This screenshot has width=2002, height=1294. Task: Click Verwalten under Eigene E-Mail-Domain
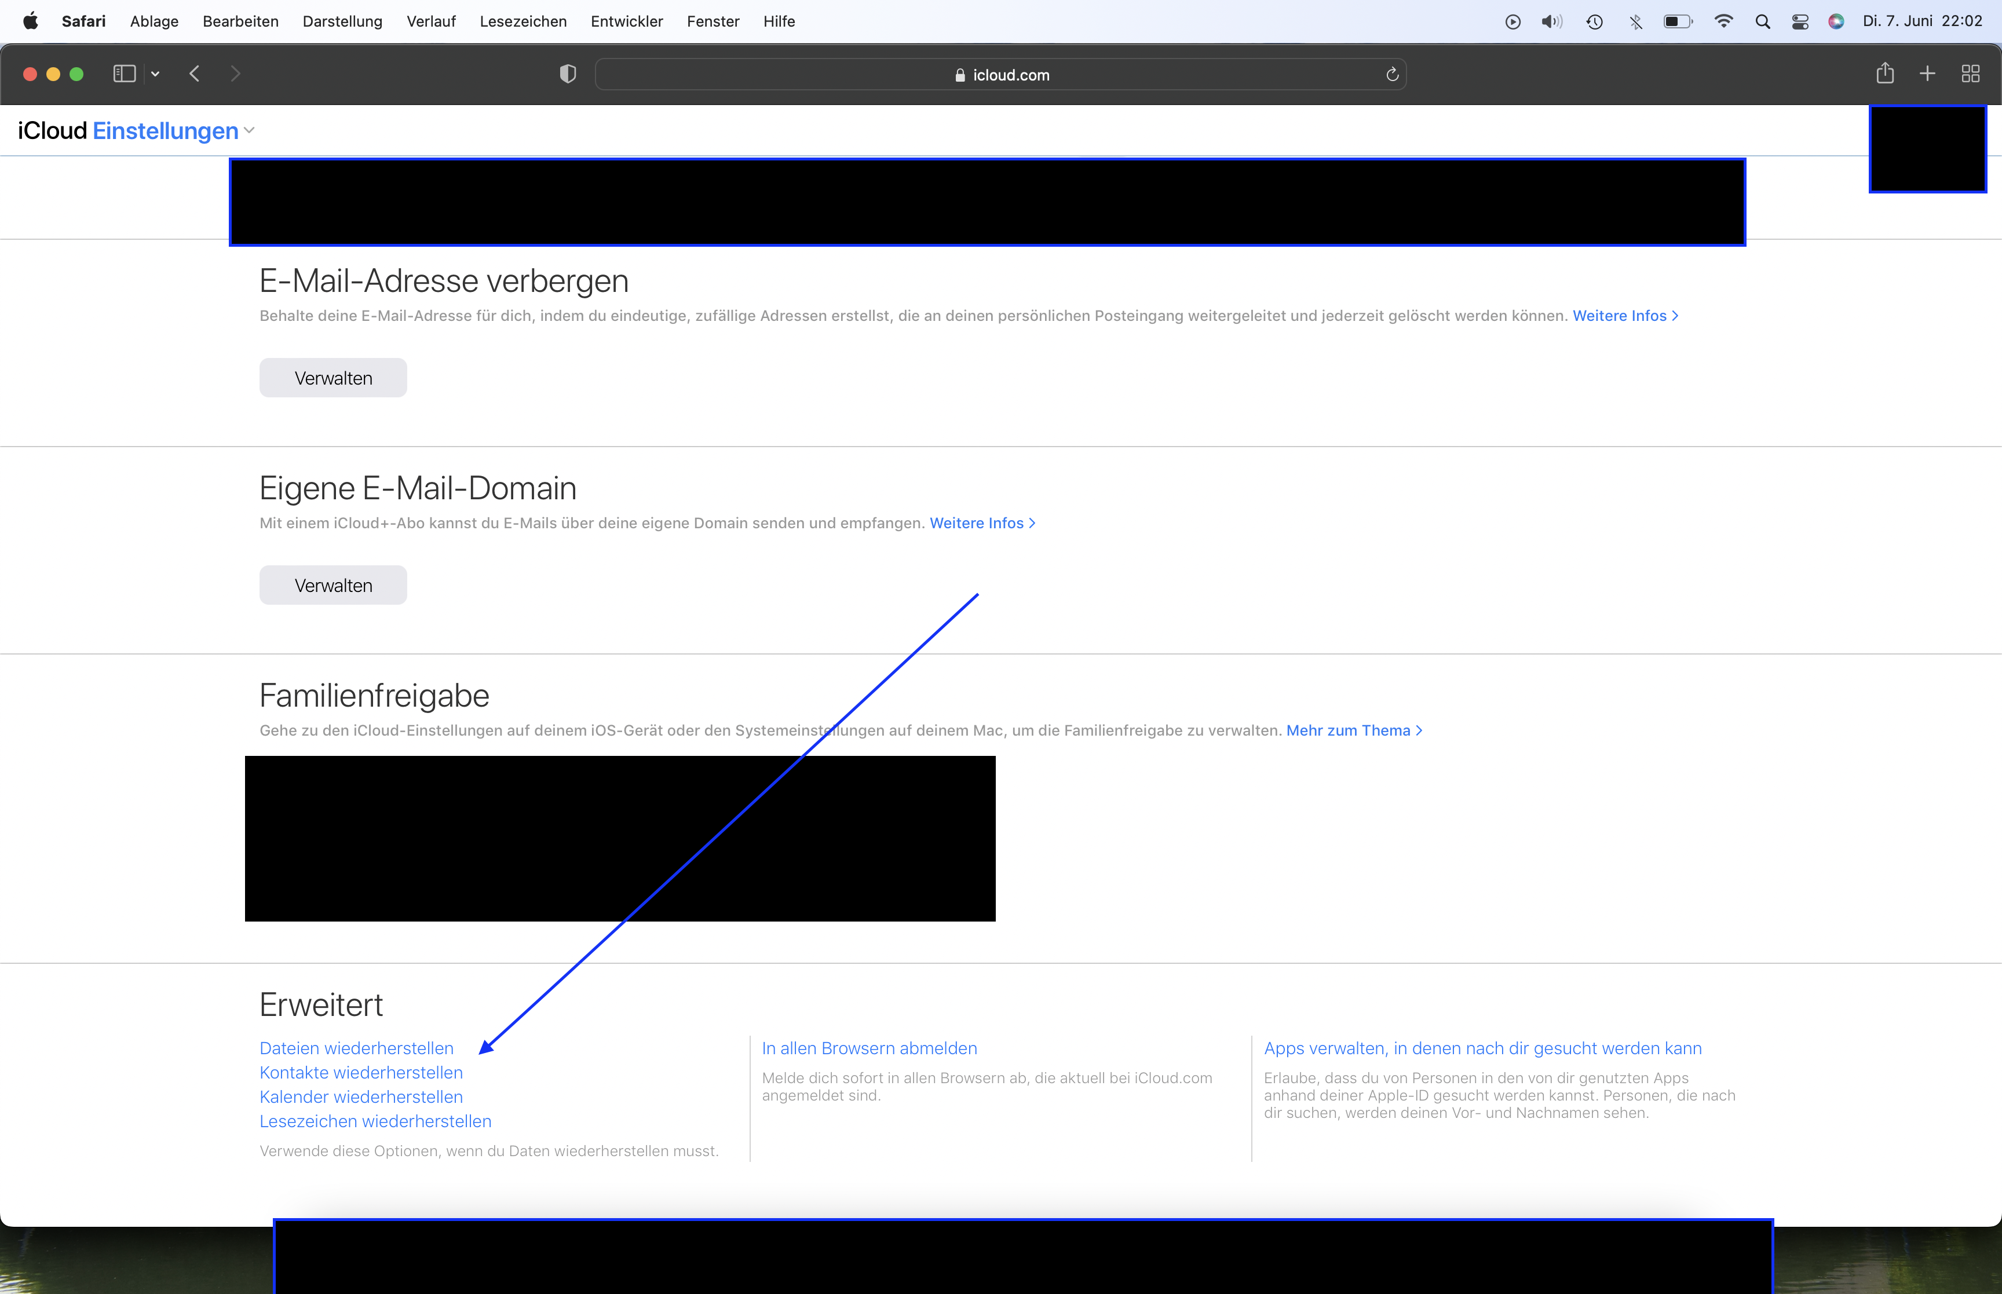(333, 586)
